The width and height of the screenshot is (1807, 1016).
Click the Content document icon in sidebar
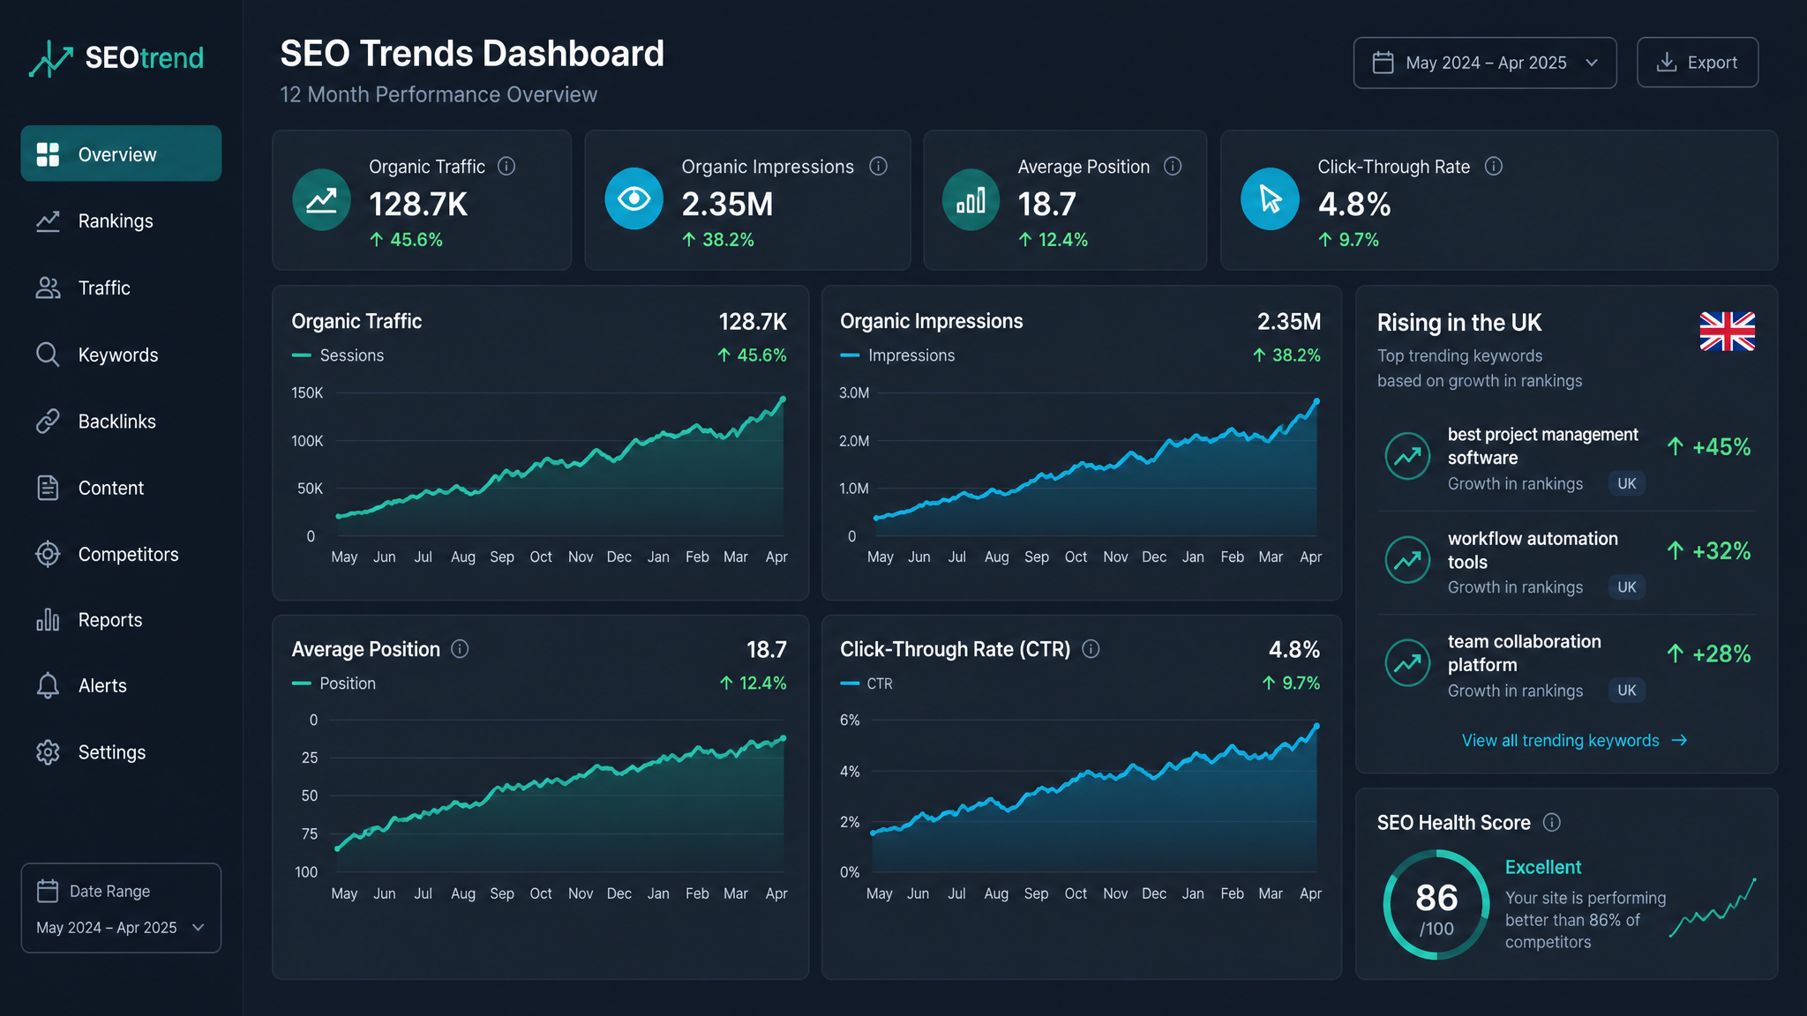coord(48,488)
